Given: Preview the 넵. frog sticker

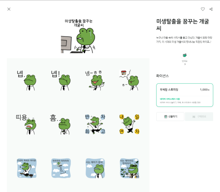Looking at the screenshot, I should (x=27, y=80).
